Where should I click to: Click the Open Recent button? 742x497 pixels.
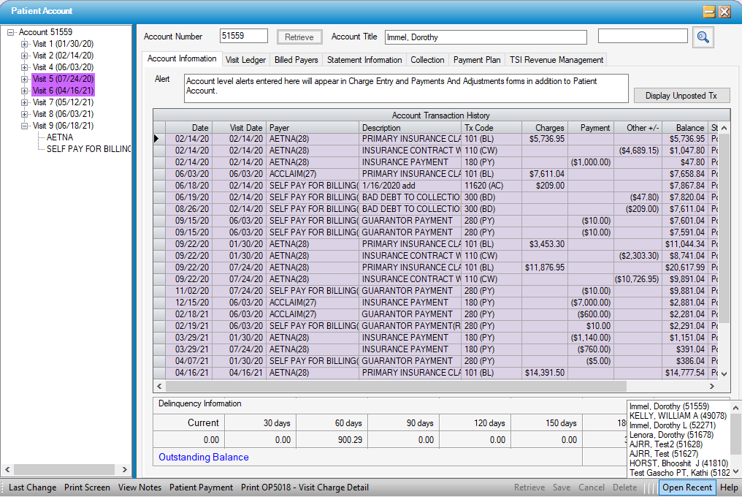(687, 487)
